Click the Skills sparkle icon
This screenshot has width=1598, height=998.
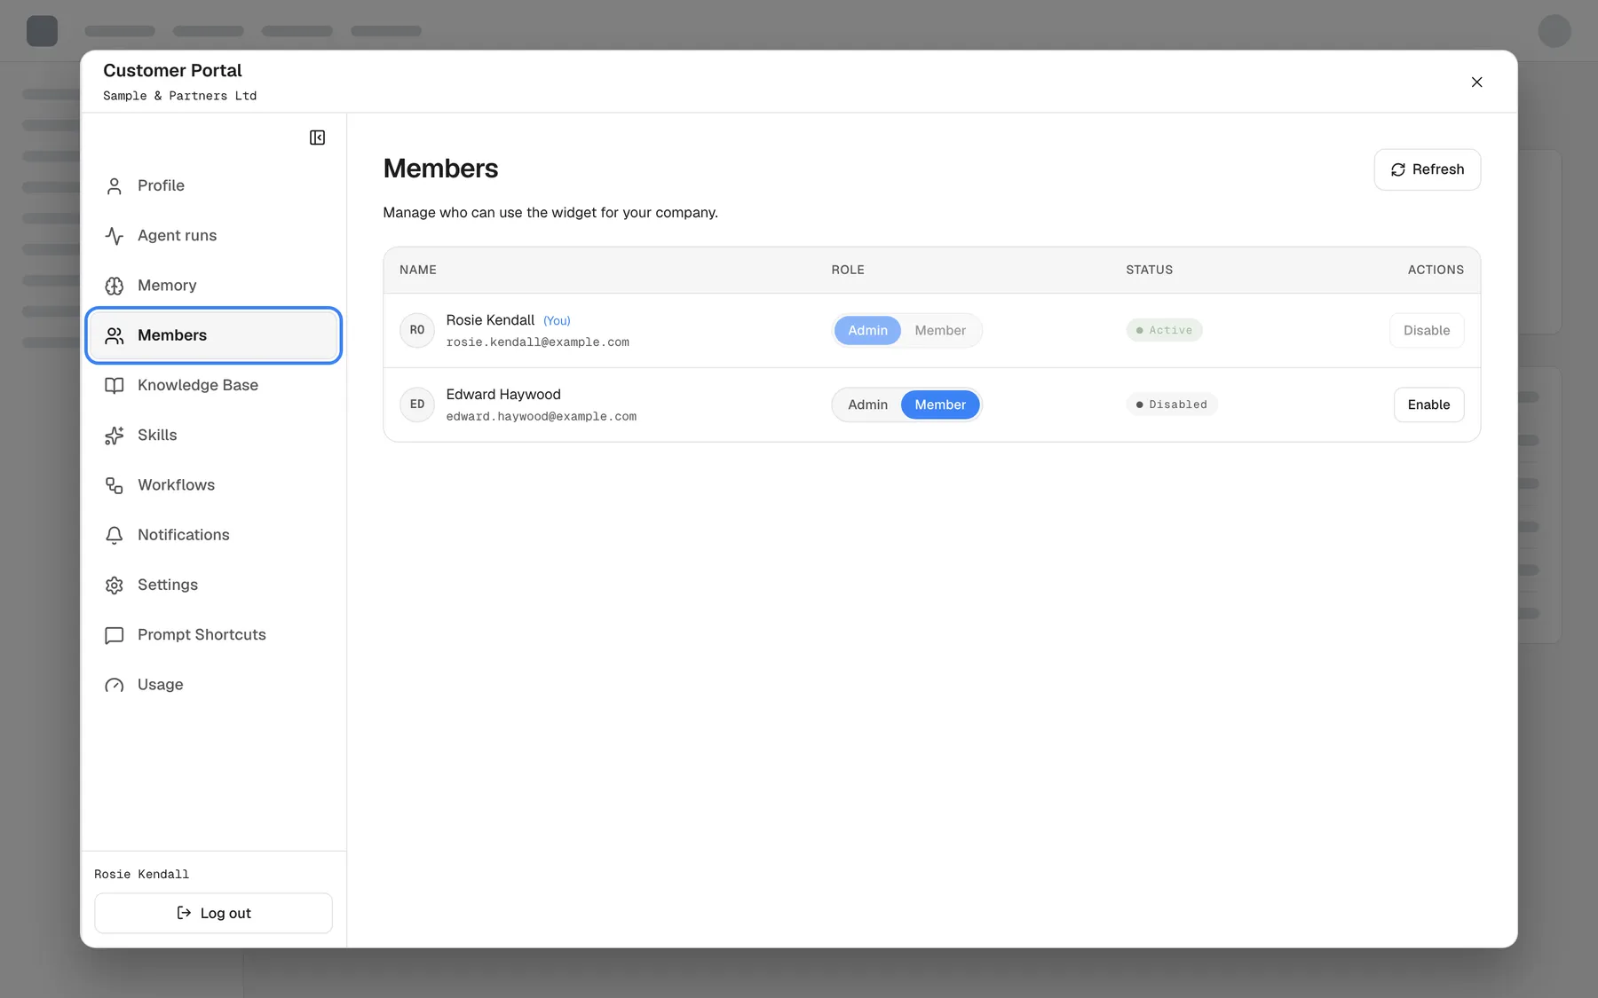[x=115, y=436]
